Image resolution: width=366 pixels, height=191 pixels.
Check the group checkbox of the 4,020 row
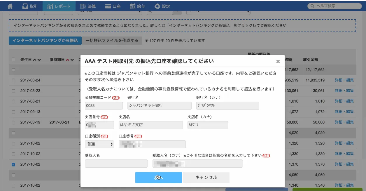coord(13,133)
